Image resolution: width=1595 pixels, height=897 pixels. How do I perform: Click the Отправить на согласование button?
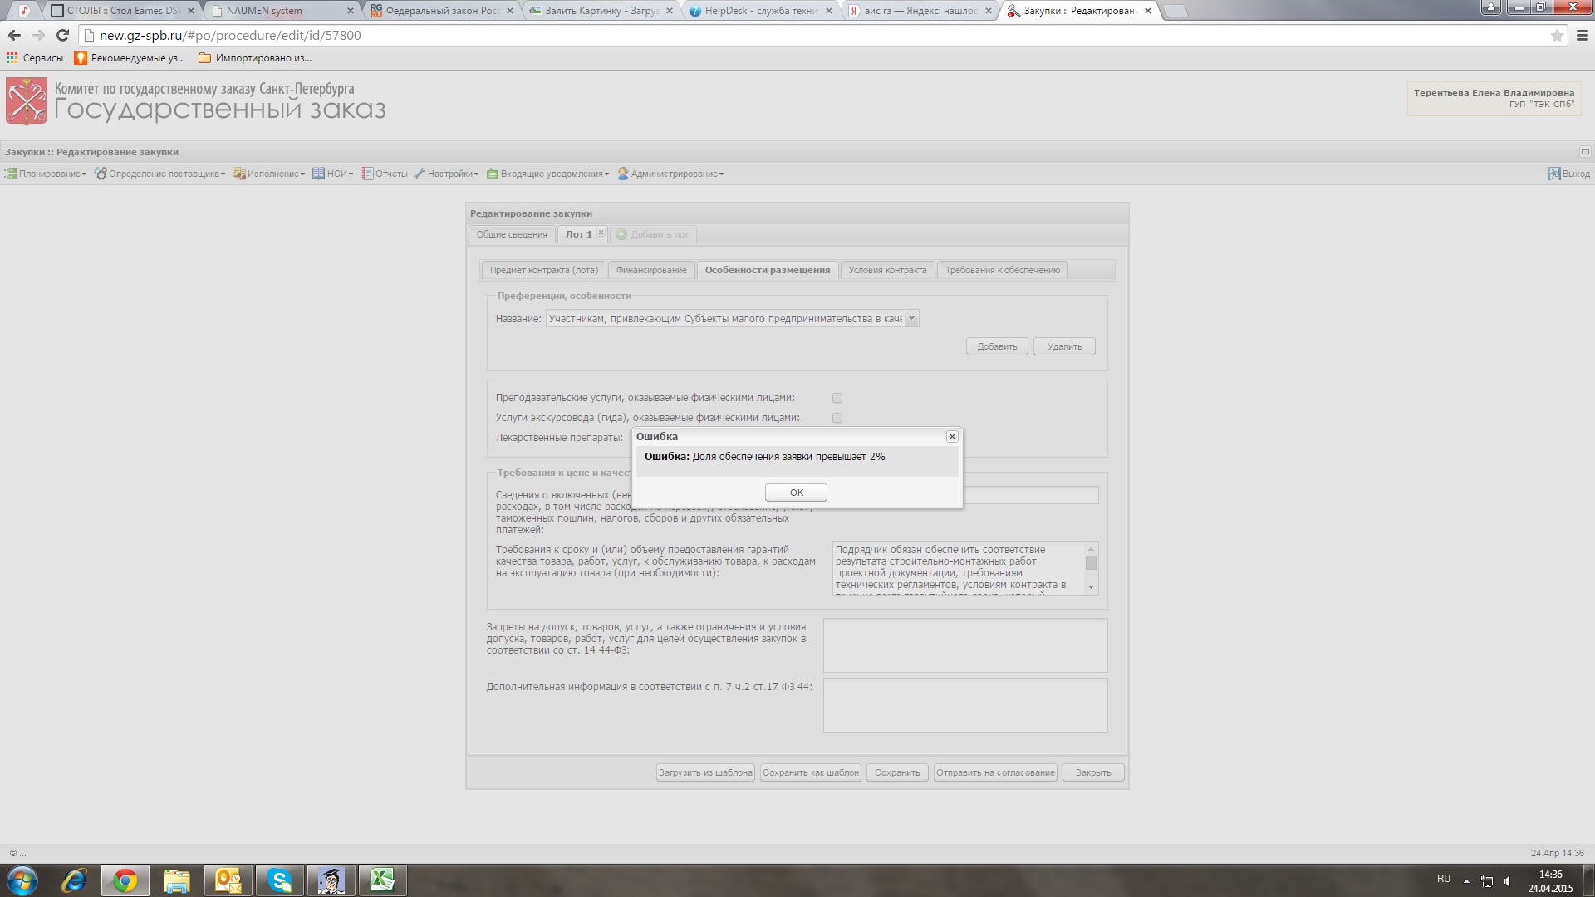tap(995, 772)
